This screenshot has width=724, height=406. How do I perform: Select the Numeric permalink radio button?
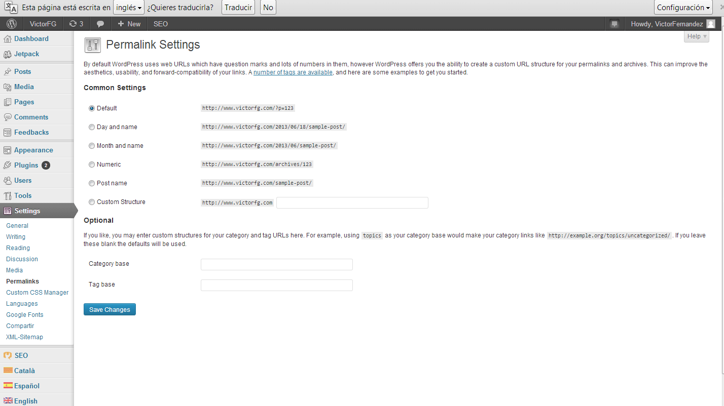[x=92, y=165]
